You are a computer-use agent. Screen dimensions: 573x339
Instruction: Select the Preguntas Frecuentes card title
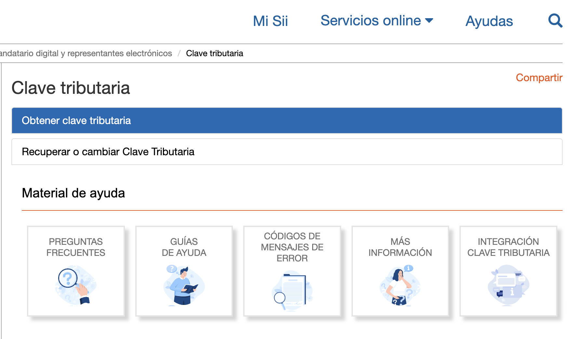76,247
